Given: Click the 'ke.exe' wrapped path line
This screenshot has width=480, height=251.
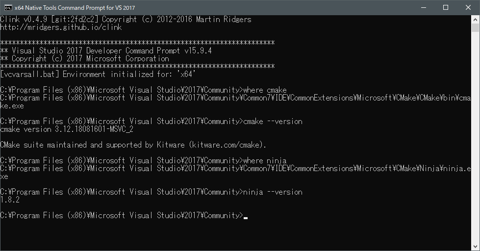Looking at the screenshot, I should pos(12,106).
